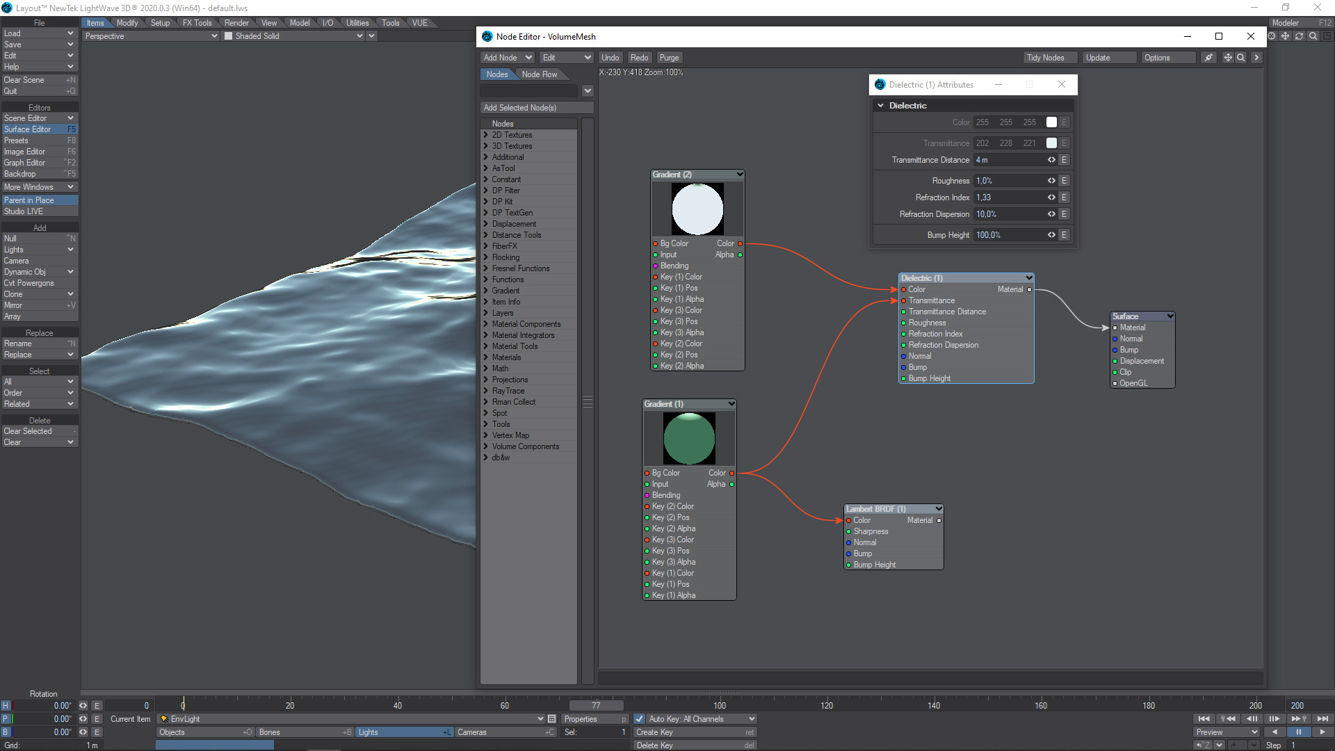This screenshot has height=751, width=1335.
Task: Toggle the H rotation channel button
Action: tap(6, 706)
